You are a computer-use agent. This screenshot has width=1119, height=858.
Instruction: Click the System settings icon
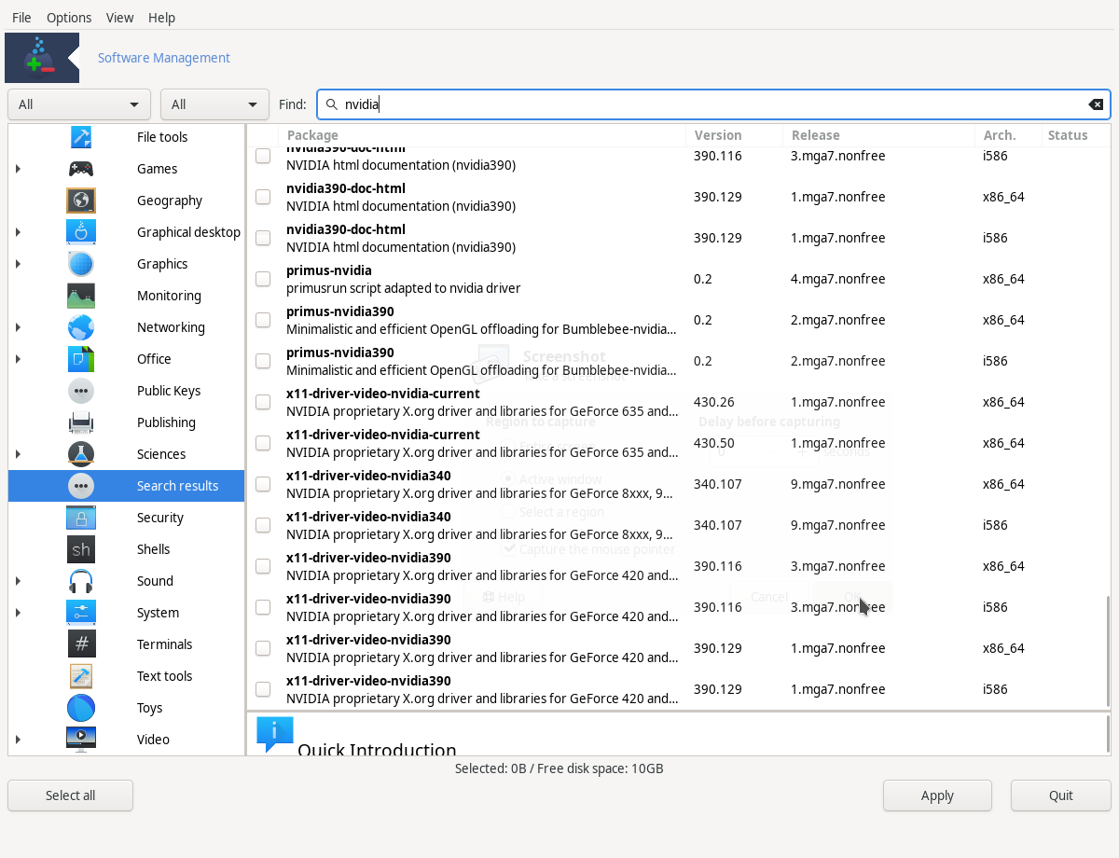tap(81, 613)
